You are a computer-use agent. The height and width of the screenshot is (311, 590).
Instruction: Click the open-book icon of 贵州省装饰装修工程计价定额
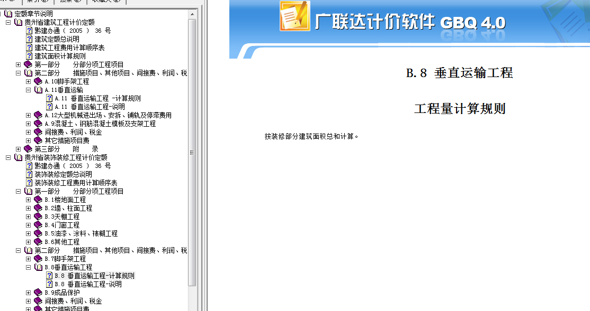tap(18, 157)
